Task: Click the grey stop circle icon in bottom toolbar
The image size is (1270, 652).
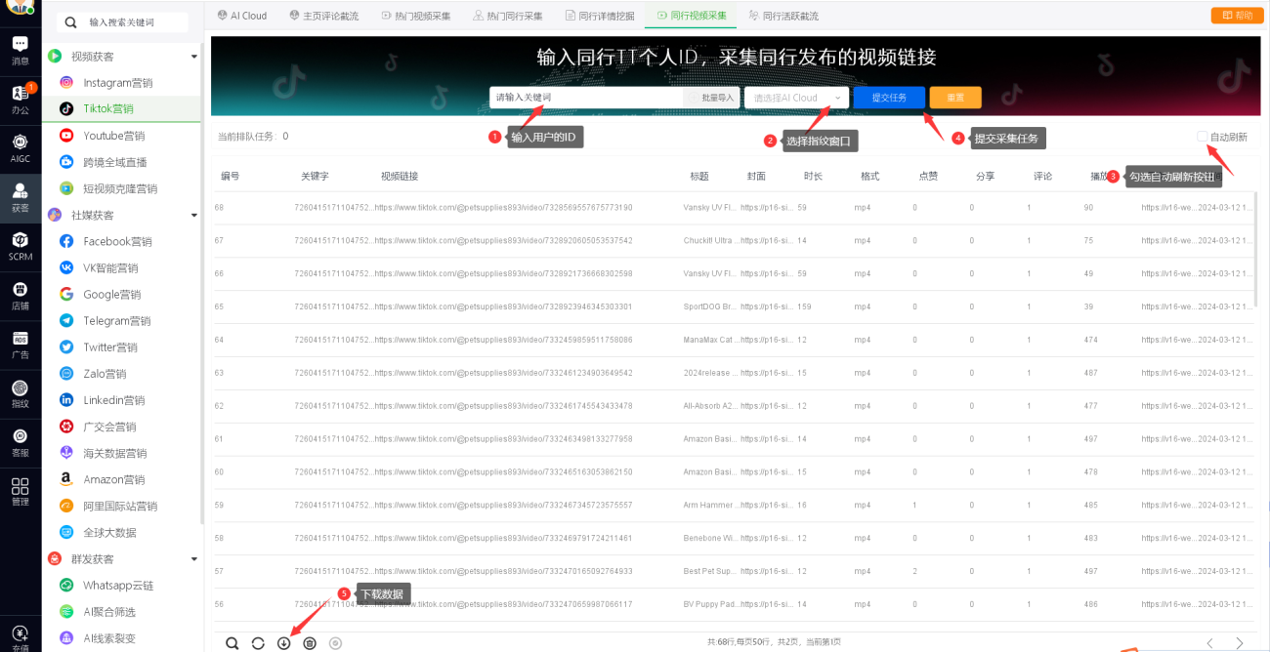Action: point(336,643)
